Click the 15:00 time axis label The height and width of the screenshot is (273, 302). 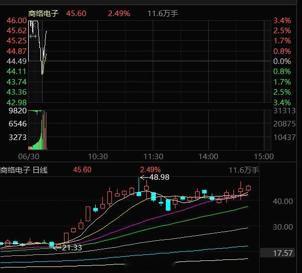(x=264, y=157)
